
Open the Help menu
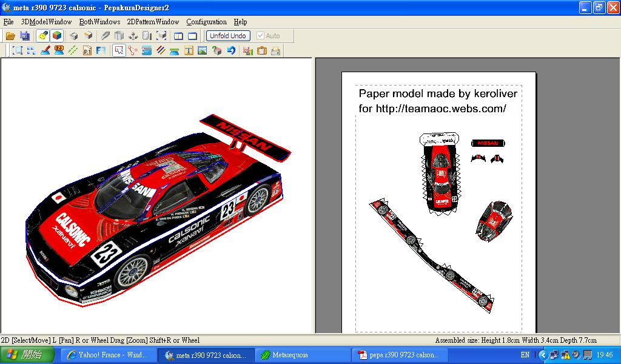(240, 22)
